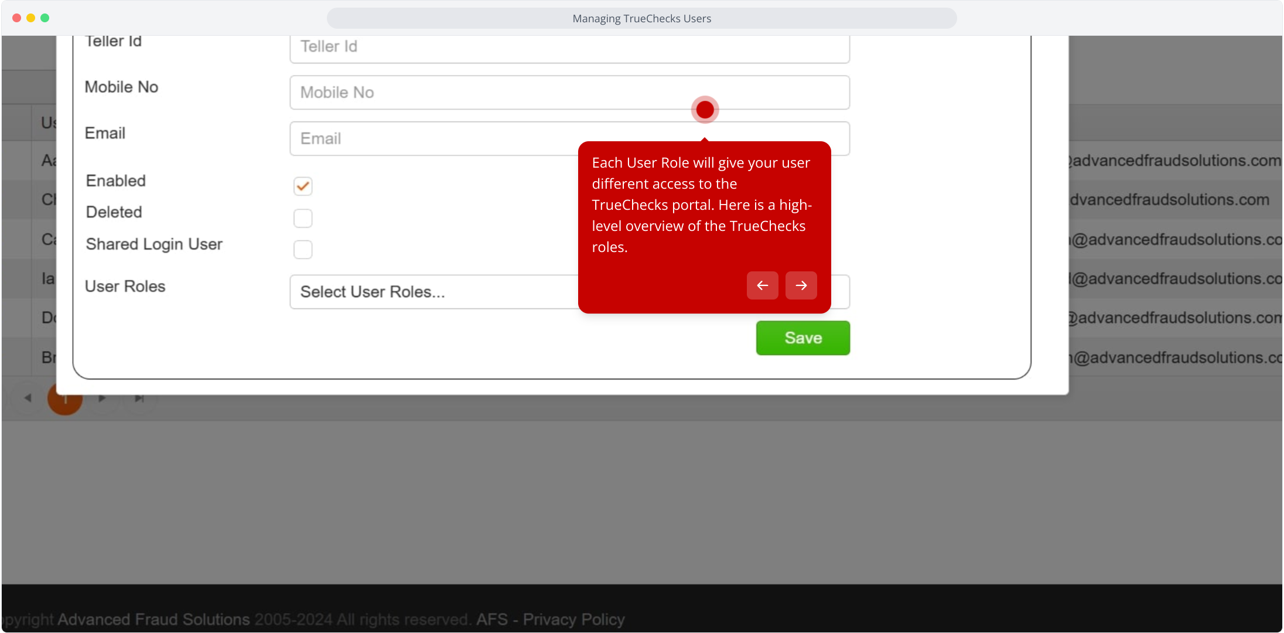Go to next page in pagination

pyautogui.click(x=102, y=399)
